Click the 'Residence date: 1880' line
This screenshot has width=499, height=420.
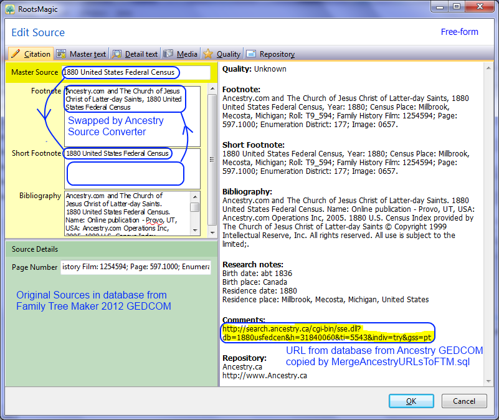coord(259,291)
